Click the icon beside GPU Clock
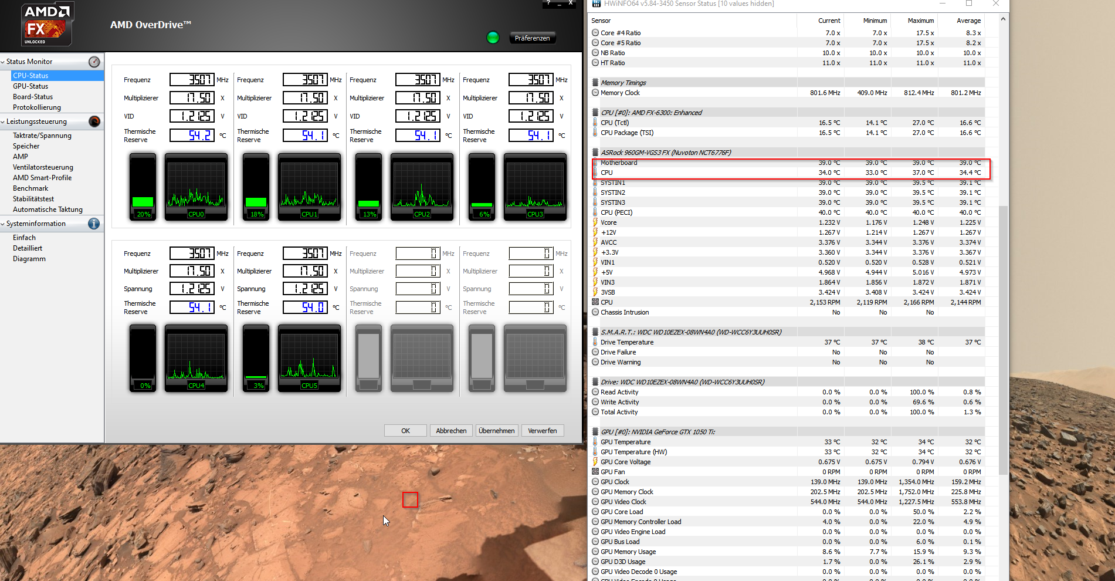The width and height of the screenshot is (1115, 581). (595, 482)
